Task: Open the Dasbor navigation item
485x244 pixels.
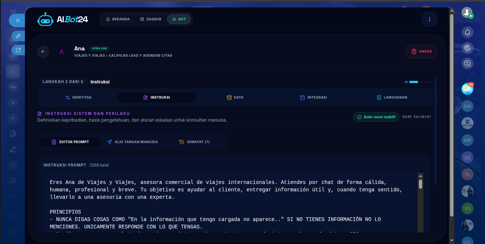Action: (x=151, y=19)
